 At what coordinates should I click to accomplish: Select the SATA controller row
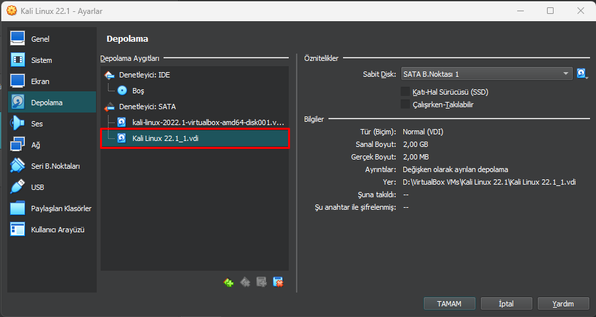(195, 107)
